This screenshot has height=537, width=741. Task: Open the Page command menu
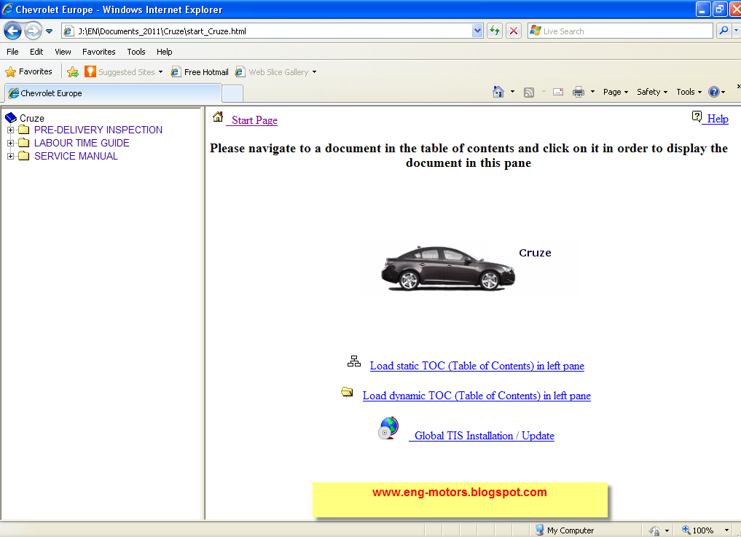pos(615,92)
